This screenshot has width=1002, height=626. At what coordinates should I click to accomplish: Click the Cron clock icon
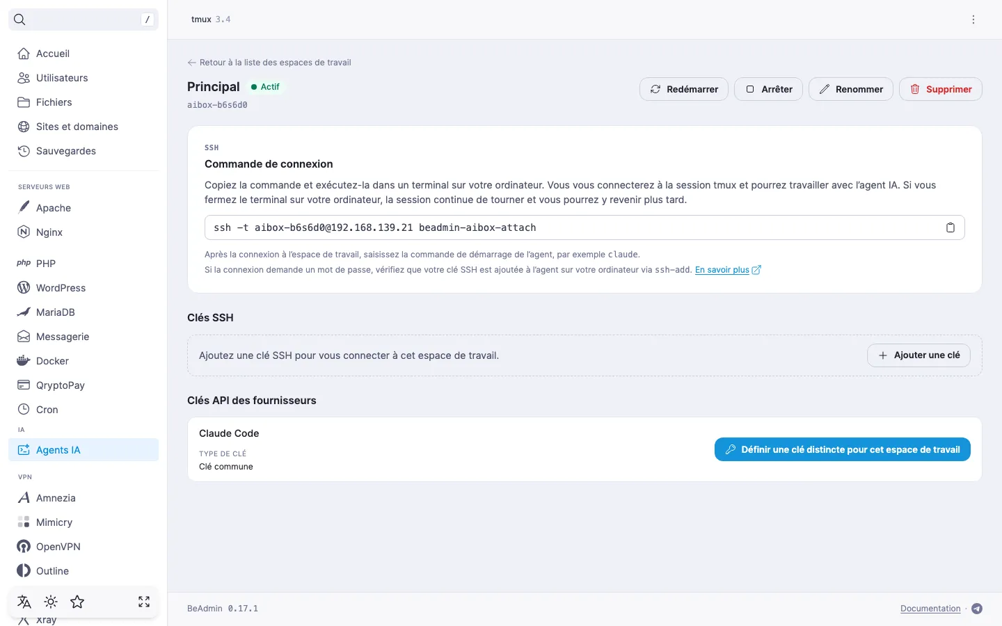[24, 410]
